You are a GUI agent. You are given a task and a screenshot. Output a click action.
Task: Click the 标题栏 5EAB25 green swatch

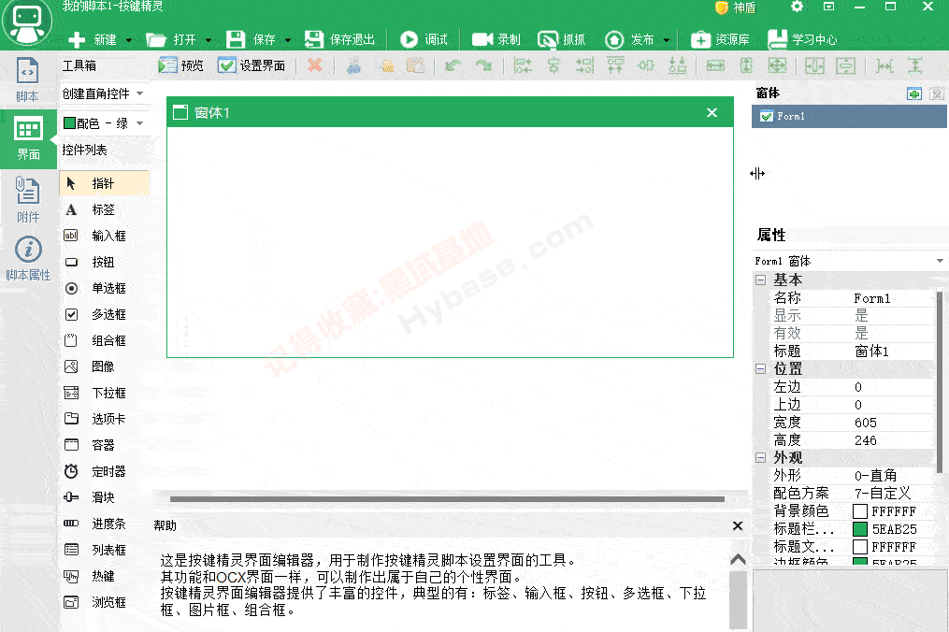(860, 529)
